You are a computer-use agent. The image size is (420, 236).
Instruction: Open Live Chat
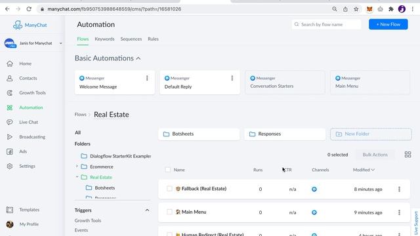pyautogui.click(x=28, y=122)
